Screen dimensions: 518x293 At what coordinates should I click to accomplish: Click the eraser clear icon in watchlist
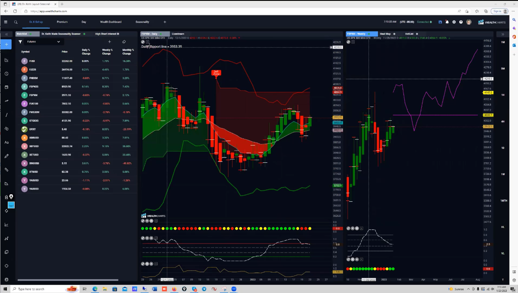click(124, 42)
